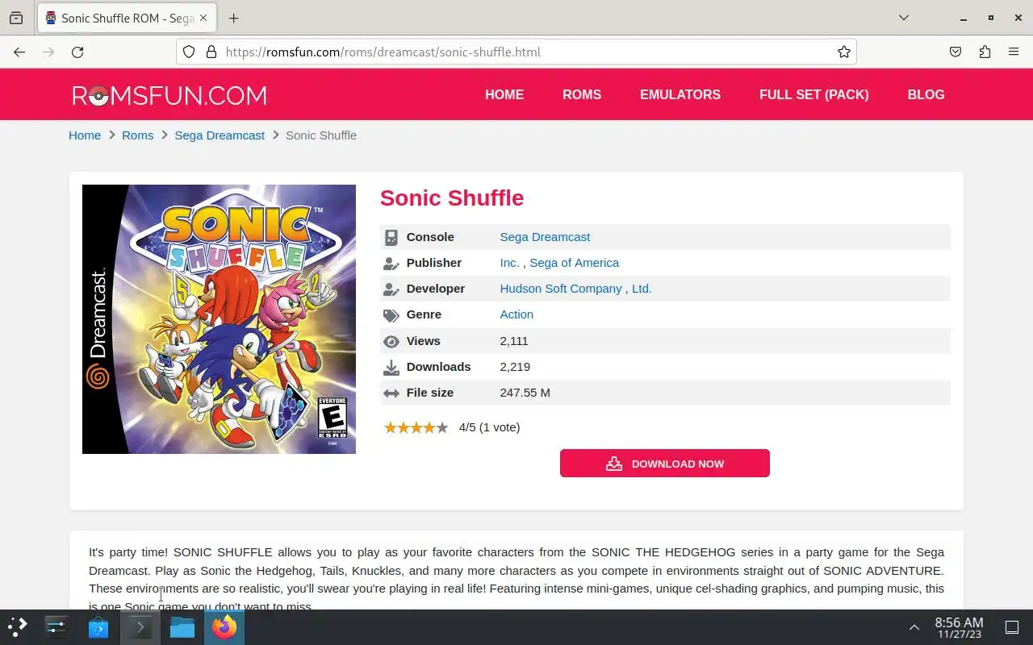This screenshot has width=1033, height=645.
Task: Open Firefox from the taskbar
Action: (x=224, y=626)
